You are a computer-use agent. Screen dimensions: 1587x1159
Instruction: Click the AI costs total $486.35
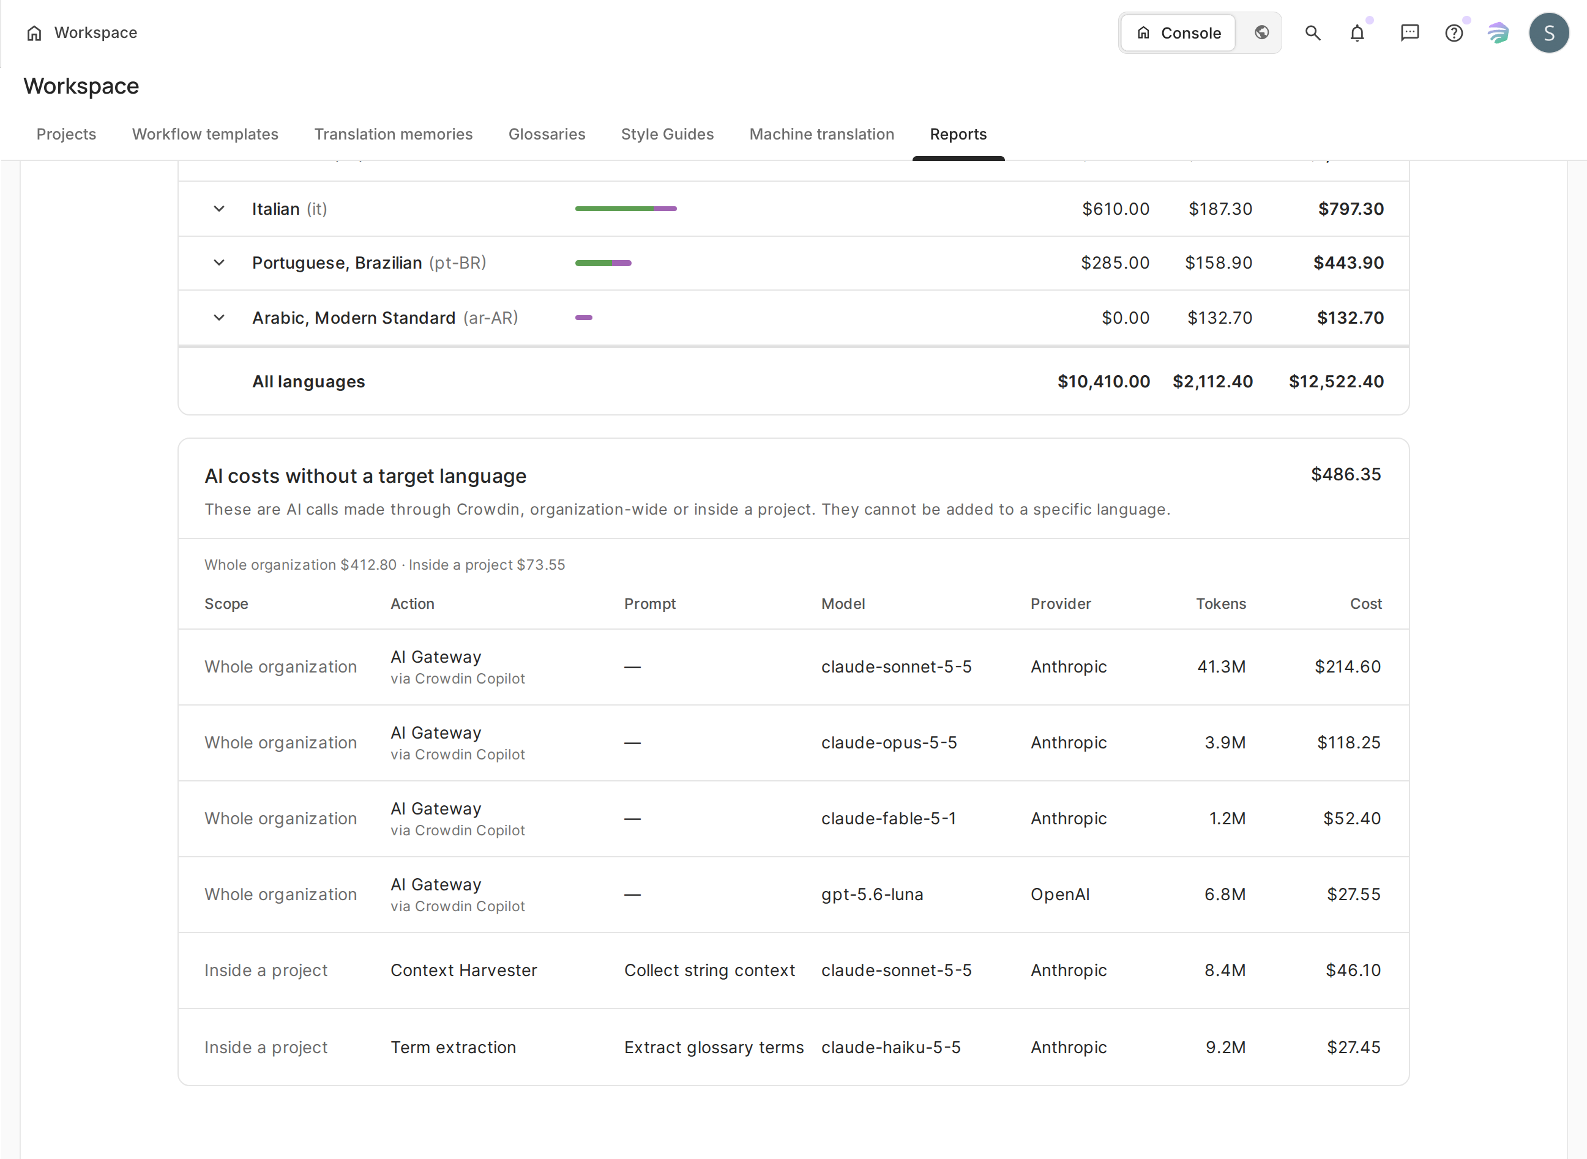pyautogui.click(x=1346, y=474)
